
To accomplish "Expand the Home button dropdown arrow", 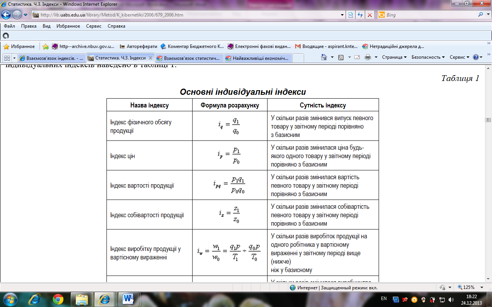I will click(x=332, y=57).
